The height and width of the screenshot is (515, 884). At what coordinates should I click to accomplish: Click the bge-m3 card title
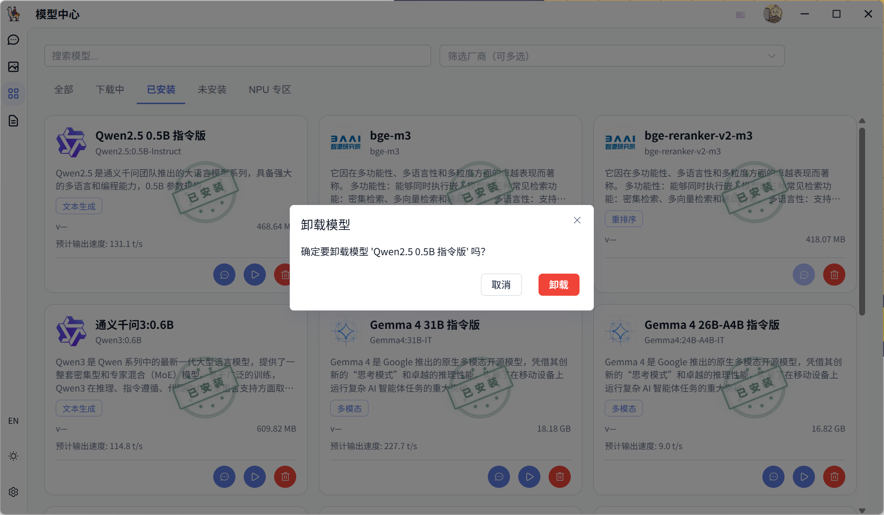[390, 135]
